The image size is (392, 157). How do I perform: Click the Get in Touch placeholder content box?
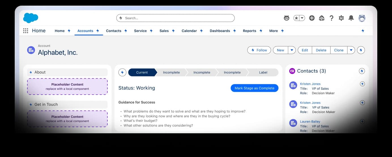pyautogui.click(x=67, y=119)
